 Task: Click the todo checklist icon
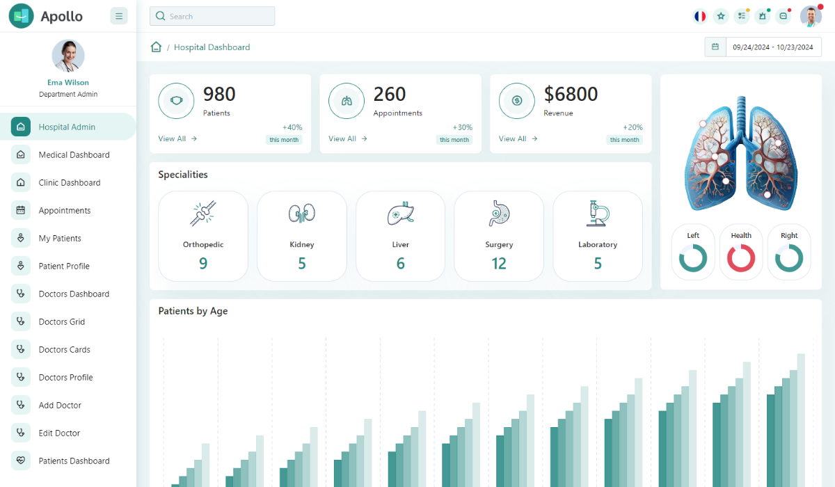[x=742, y=15]
